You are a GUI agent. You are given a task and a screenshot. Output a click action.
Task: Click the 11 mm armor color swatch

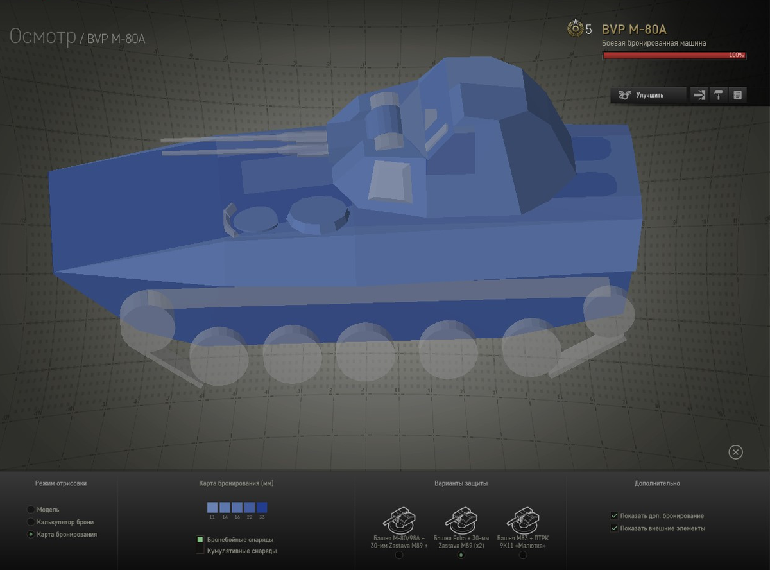[212, 507]
